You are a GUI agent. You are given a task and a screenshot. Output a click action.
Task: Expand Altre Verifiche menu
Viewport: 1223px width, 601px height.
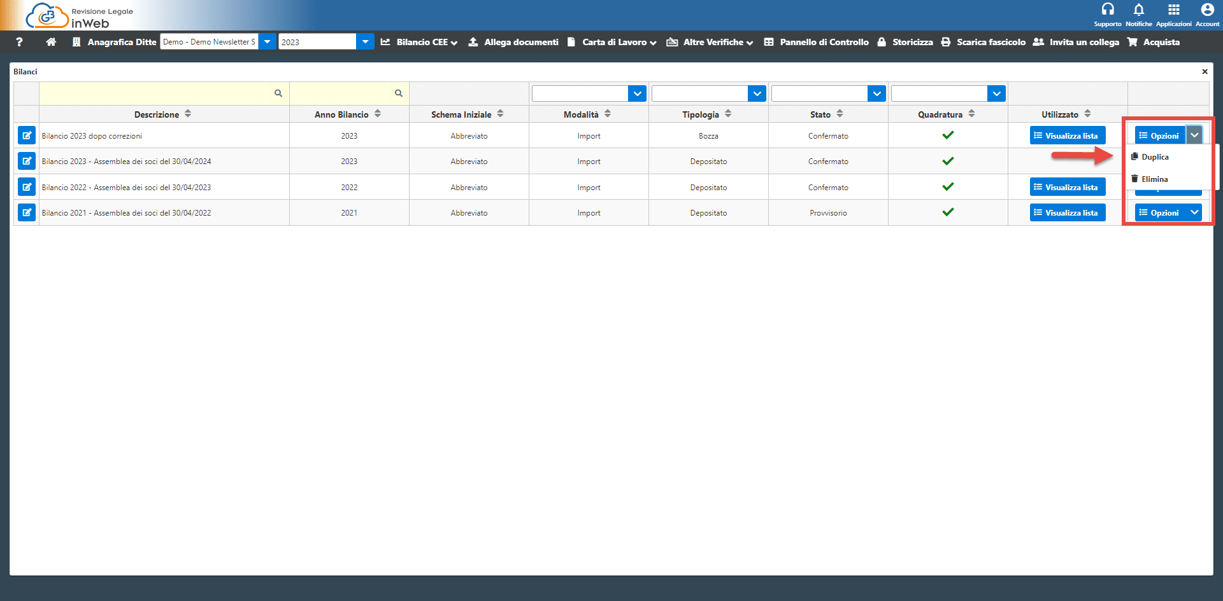point(710,42)
